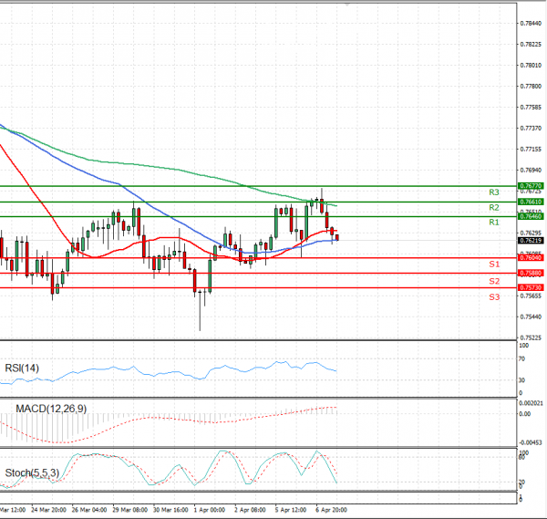Select the R2 resistance label
This screenshot has width=547, height=519.
(493, 208)
